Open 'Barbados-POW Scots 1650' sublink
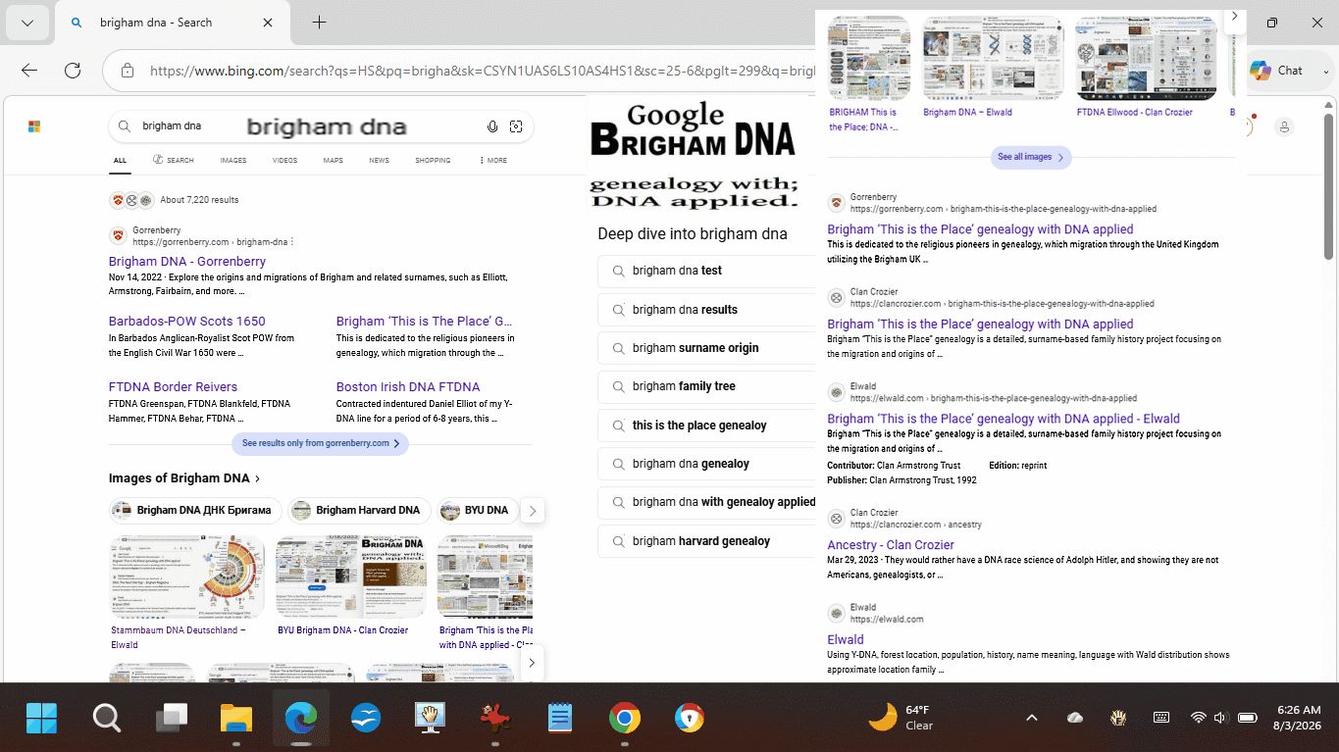Screen dimensions: 1339x752 point(187,322)
